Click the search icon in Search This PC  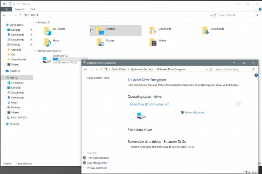click(257, 15)
